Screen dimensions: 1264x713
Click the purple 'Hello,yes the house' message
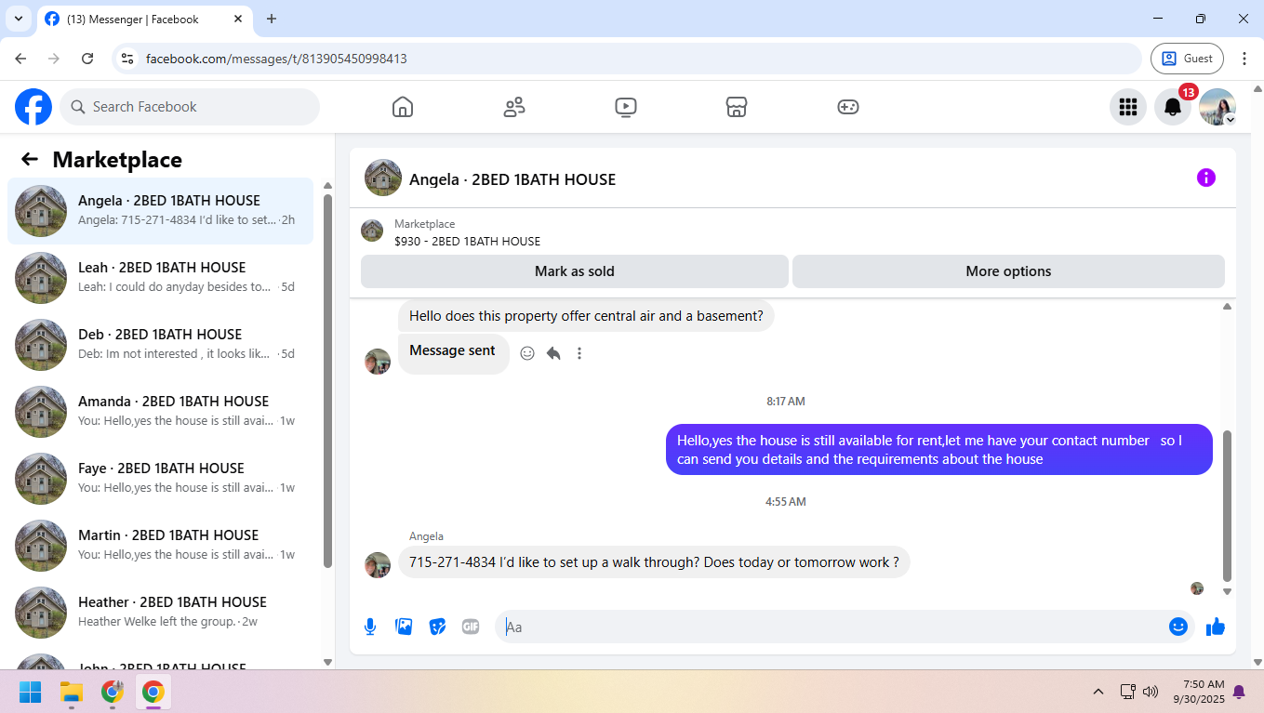(x=939, y=450)
